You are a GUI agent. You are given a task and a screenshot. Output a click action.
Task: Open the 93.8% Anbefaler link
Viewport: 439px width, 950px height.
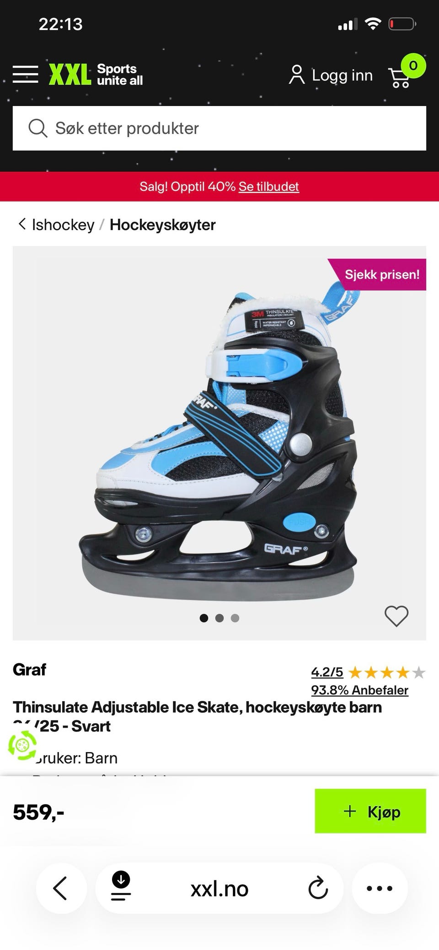tap(360, 690)
